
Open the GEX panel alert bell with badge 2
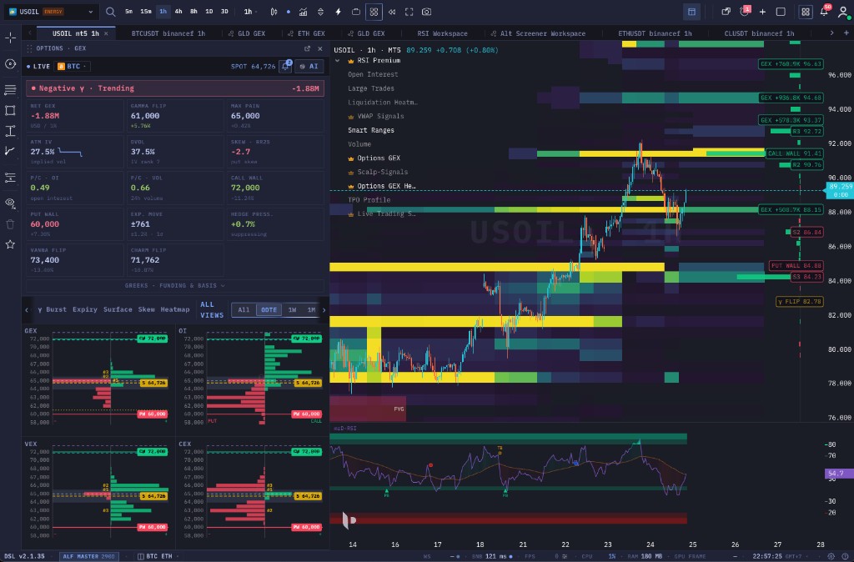pos(285,66)
